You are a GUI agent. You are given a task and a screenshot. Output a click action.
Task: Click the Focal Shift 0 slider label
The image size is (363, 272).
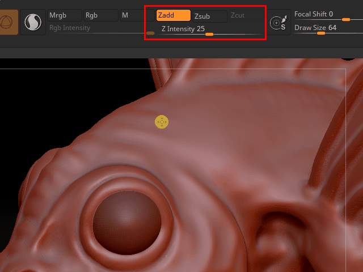click(x=314, y=14)
